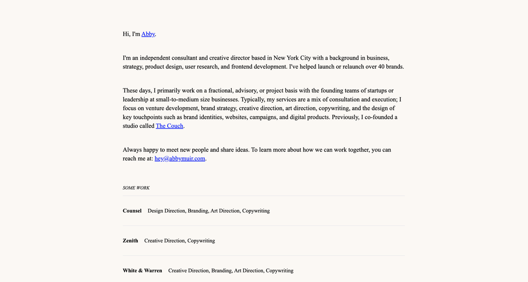Click paragraph starting Always happy to meet
The image size is (528, 282).
(x=257, y=154)
